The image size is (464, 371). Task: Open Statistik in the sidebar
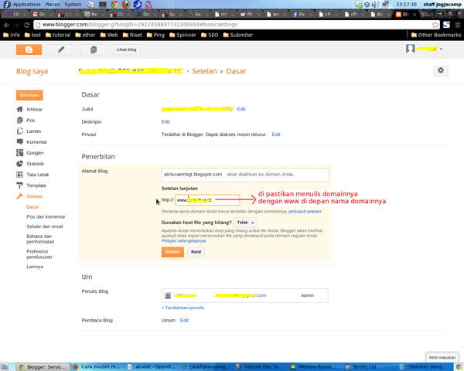click(x=35, y=164)
